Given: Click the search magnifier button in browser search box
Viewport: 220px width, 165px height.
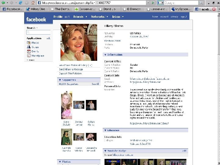Looking at the screenshot, I should point(201,3).
